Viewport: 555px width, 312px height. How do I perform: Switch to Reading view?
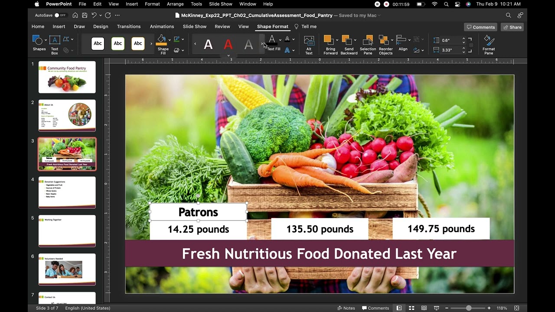tap(424, 308)
